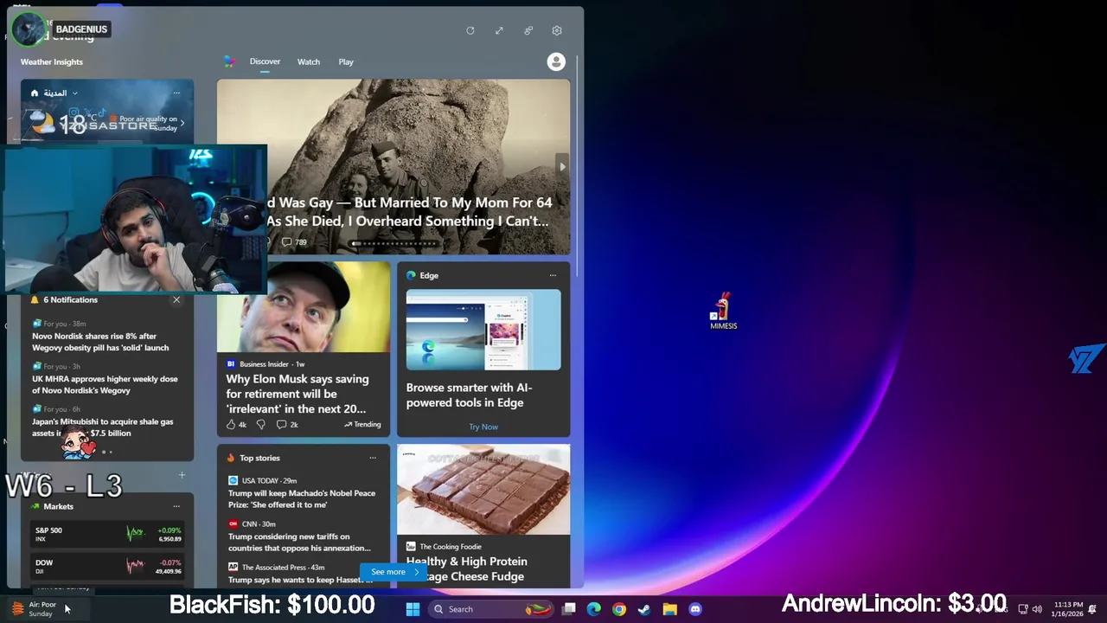1107x623 pixels.
Task: Open Discord from the taskbar
Action: pyautogui.click(x=695, y=609)
